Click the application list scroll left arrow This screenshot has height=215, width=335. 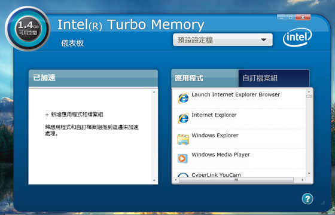[176, 180]
